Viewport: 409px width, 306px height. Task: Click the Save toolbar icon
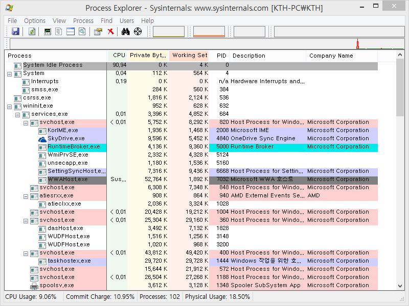(x=16, y=32)
